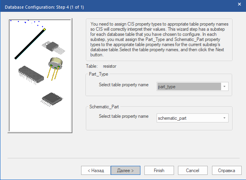Viewport: 246px width, 180px height.
Task: Click the schematic_part combo box value
Action: click(x=188, y=118)
